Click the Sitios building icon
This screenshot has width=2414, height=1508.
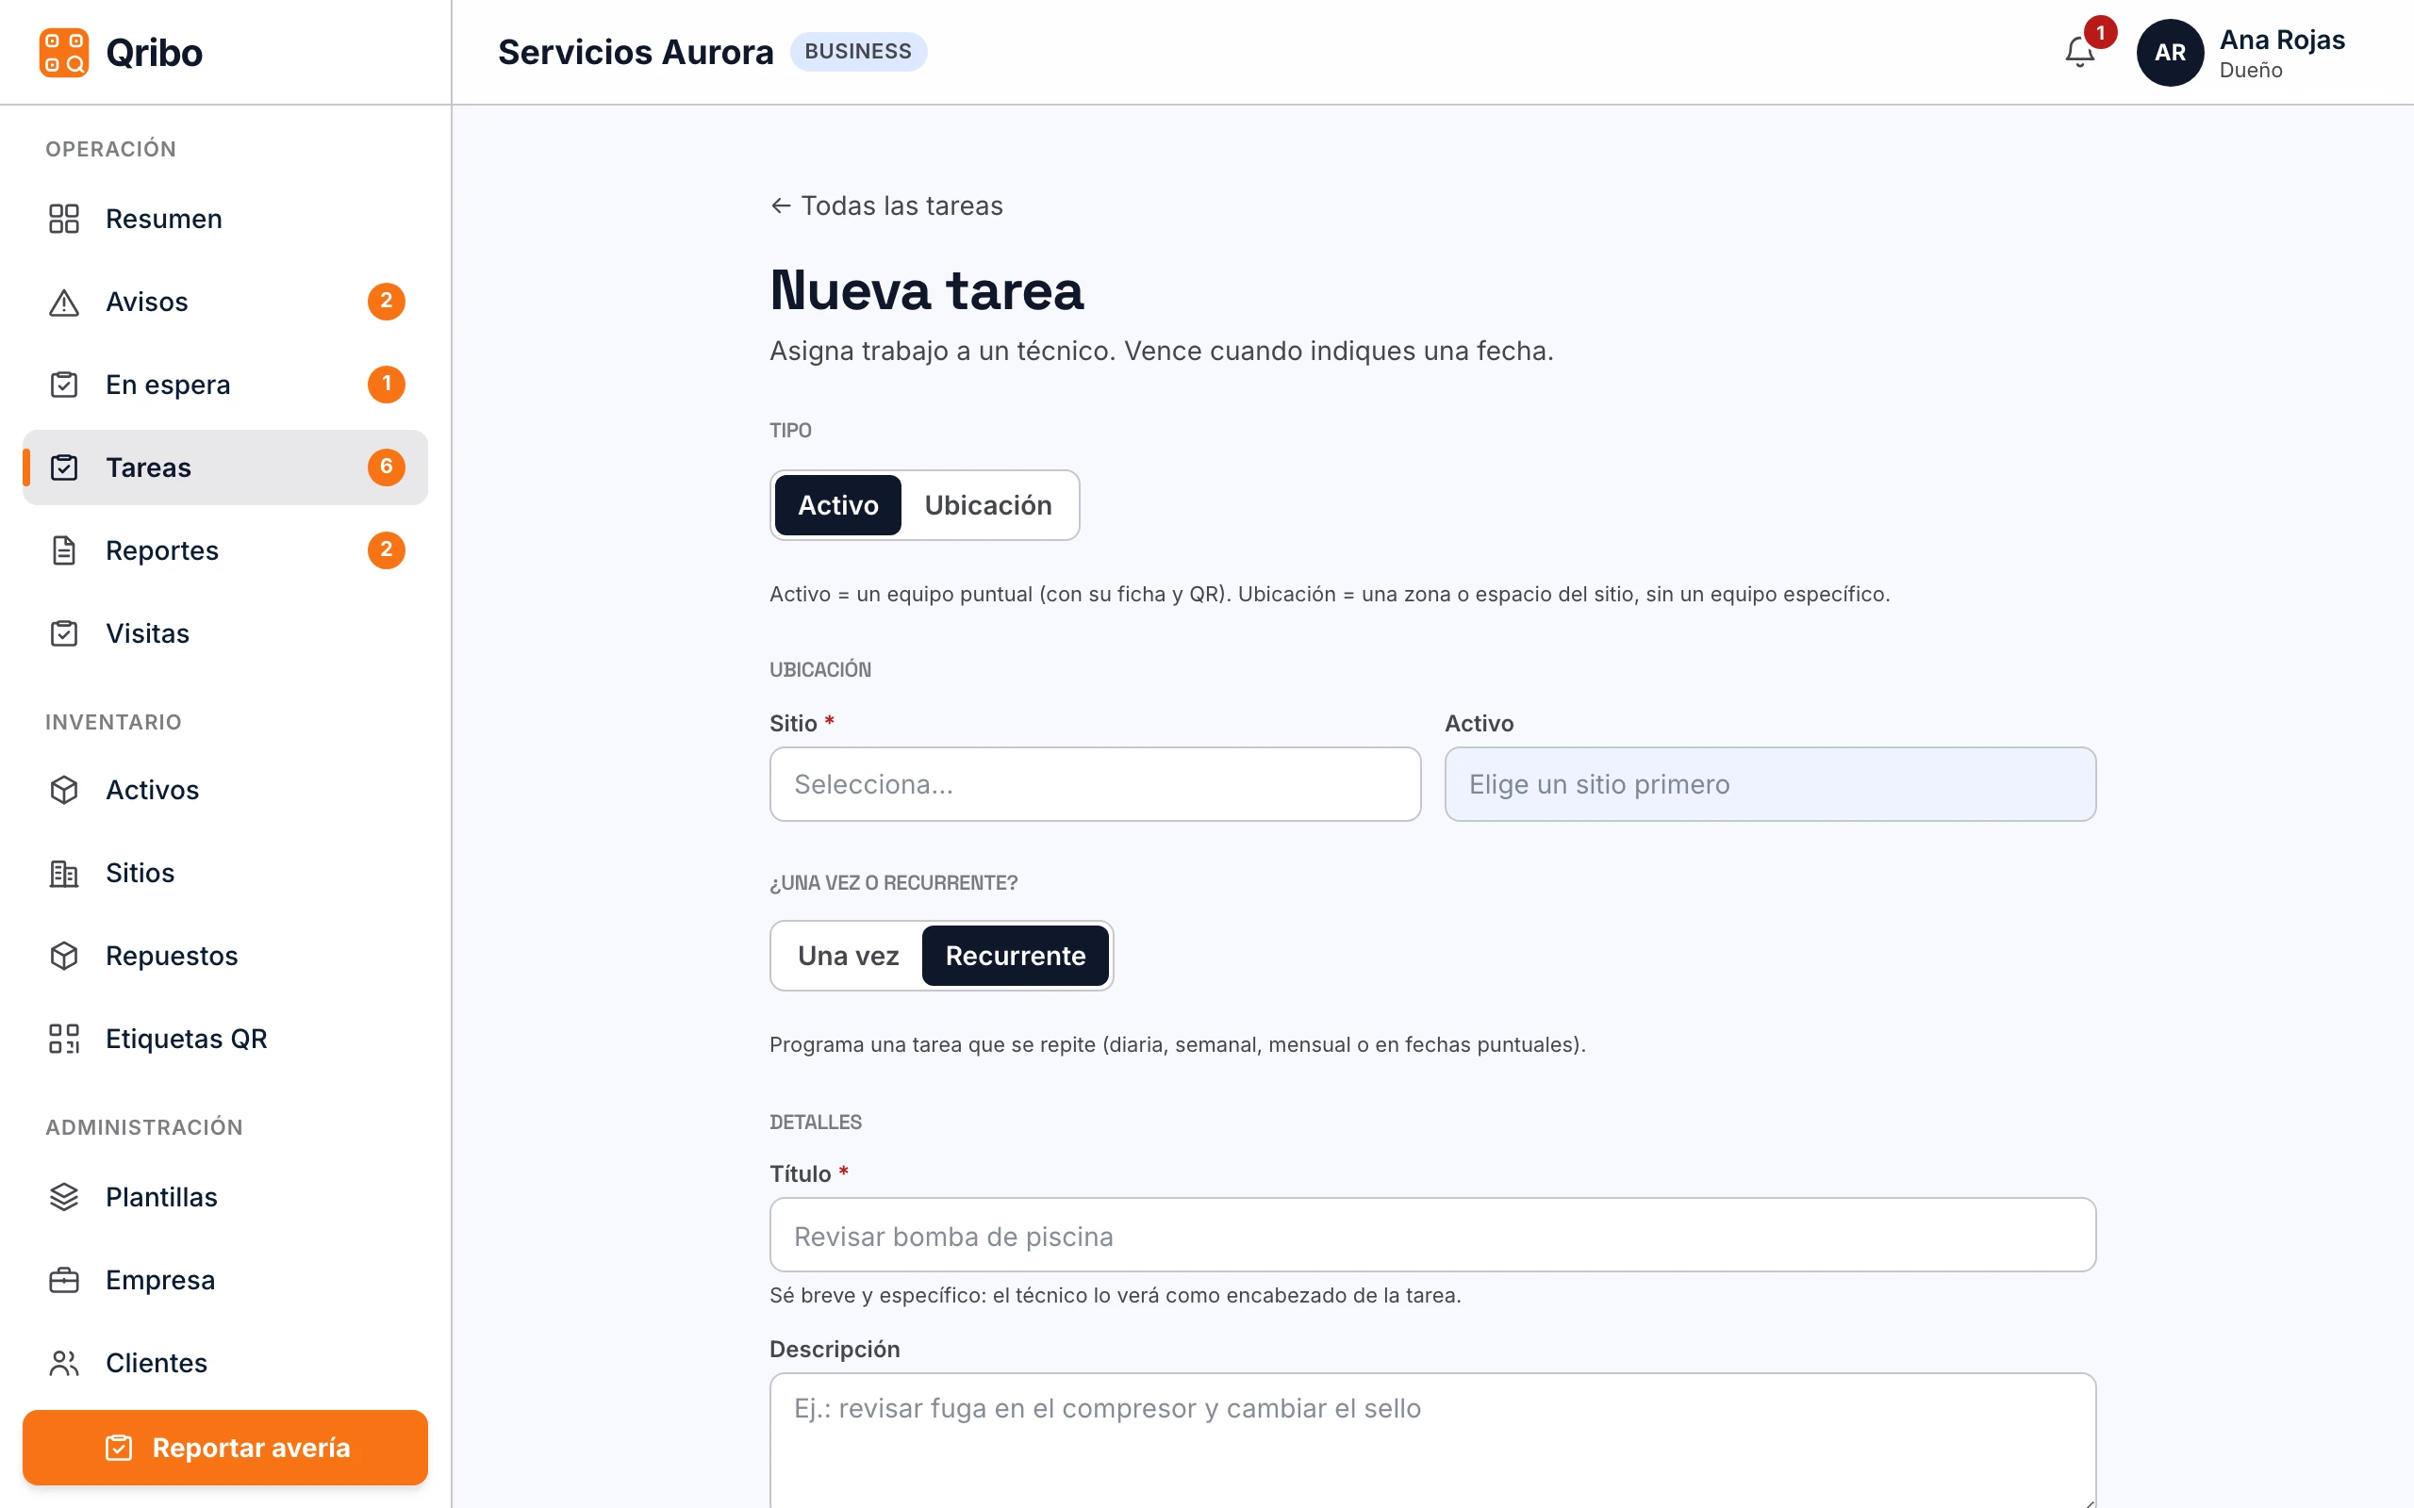(x=64, y=873)
